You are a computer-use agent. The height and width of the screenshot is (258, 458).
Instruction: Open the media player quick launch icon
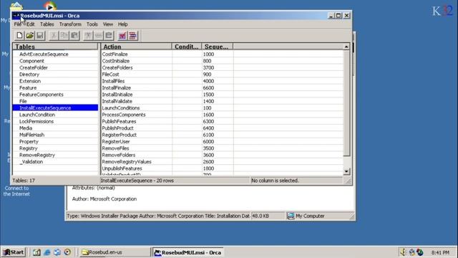(x=67, y=252)
